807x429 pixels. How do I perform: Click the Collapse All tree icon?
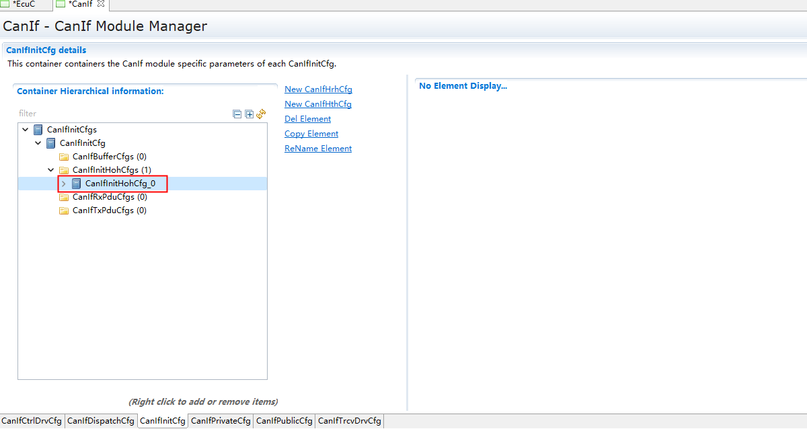pos(237,114)
